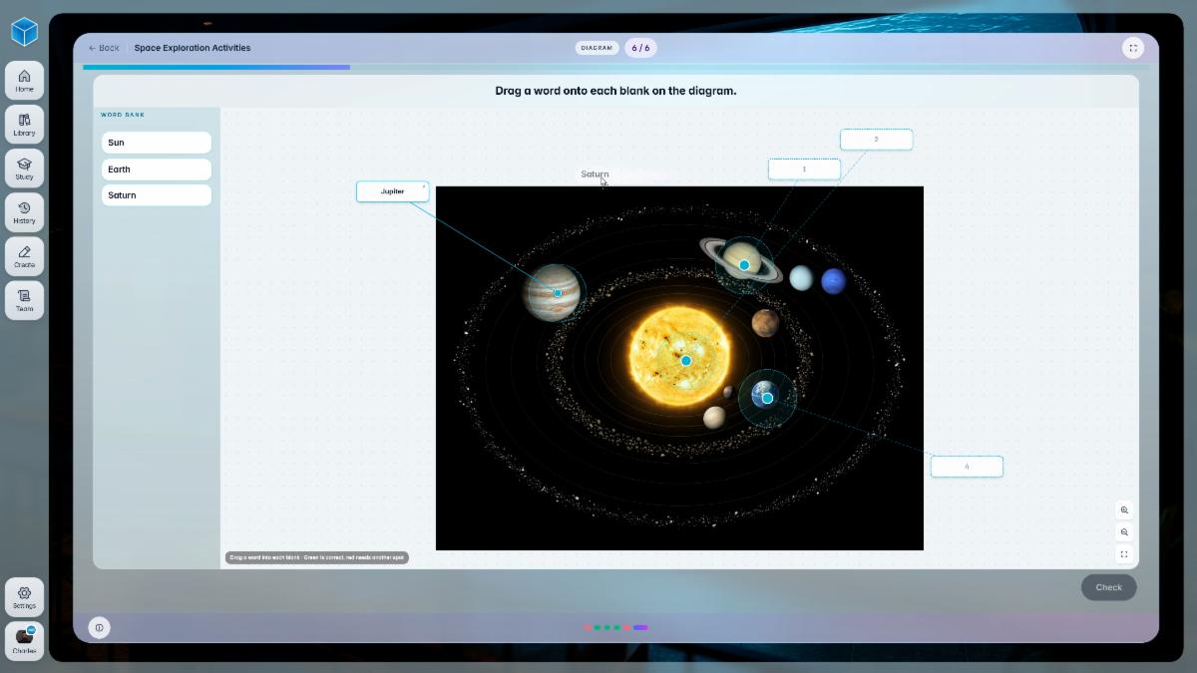This screenshot has height=673, width=1197.
Task: Fit diagram to view icon
Action: 1124,554
